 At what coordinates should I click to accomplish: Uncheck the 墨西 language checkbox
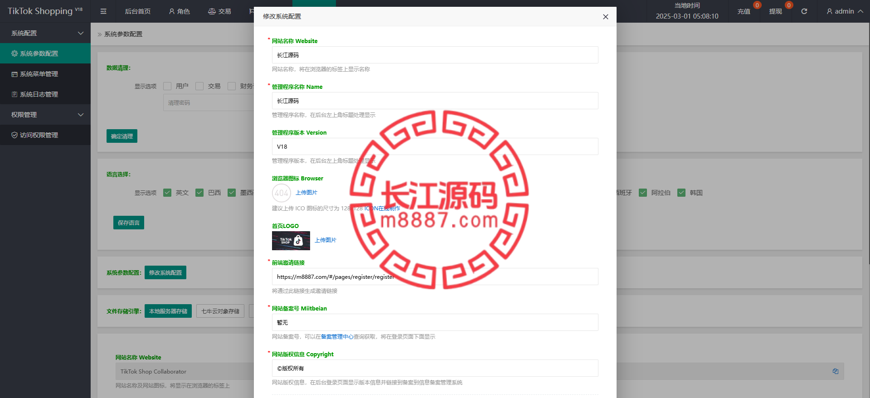(x=232, y=193)
